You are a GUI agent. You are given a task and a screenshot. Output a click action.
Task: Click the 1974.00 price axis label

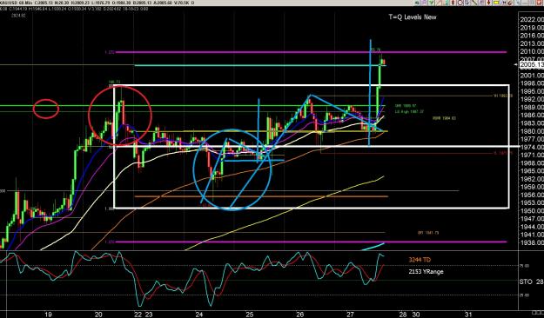click(532, 147)
